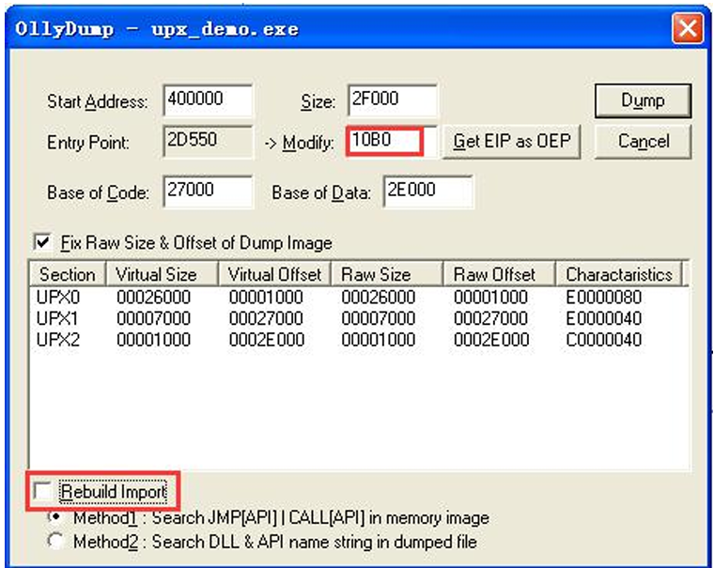714x568 pixels.
Task: Click UPX2 characteristics value C0000040
Action: point(604,340)
